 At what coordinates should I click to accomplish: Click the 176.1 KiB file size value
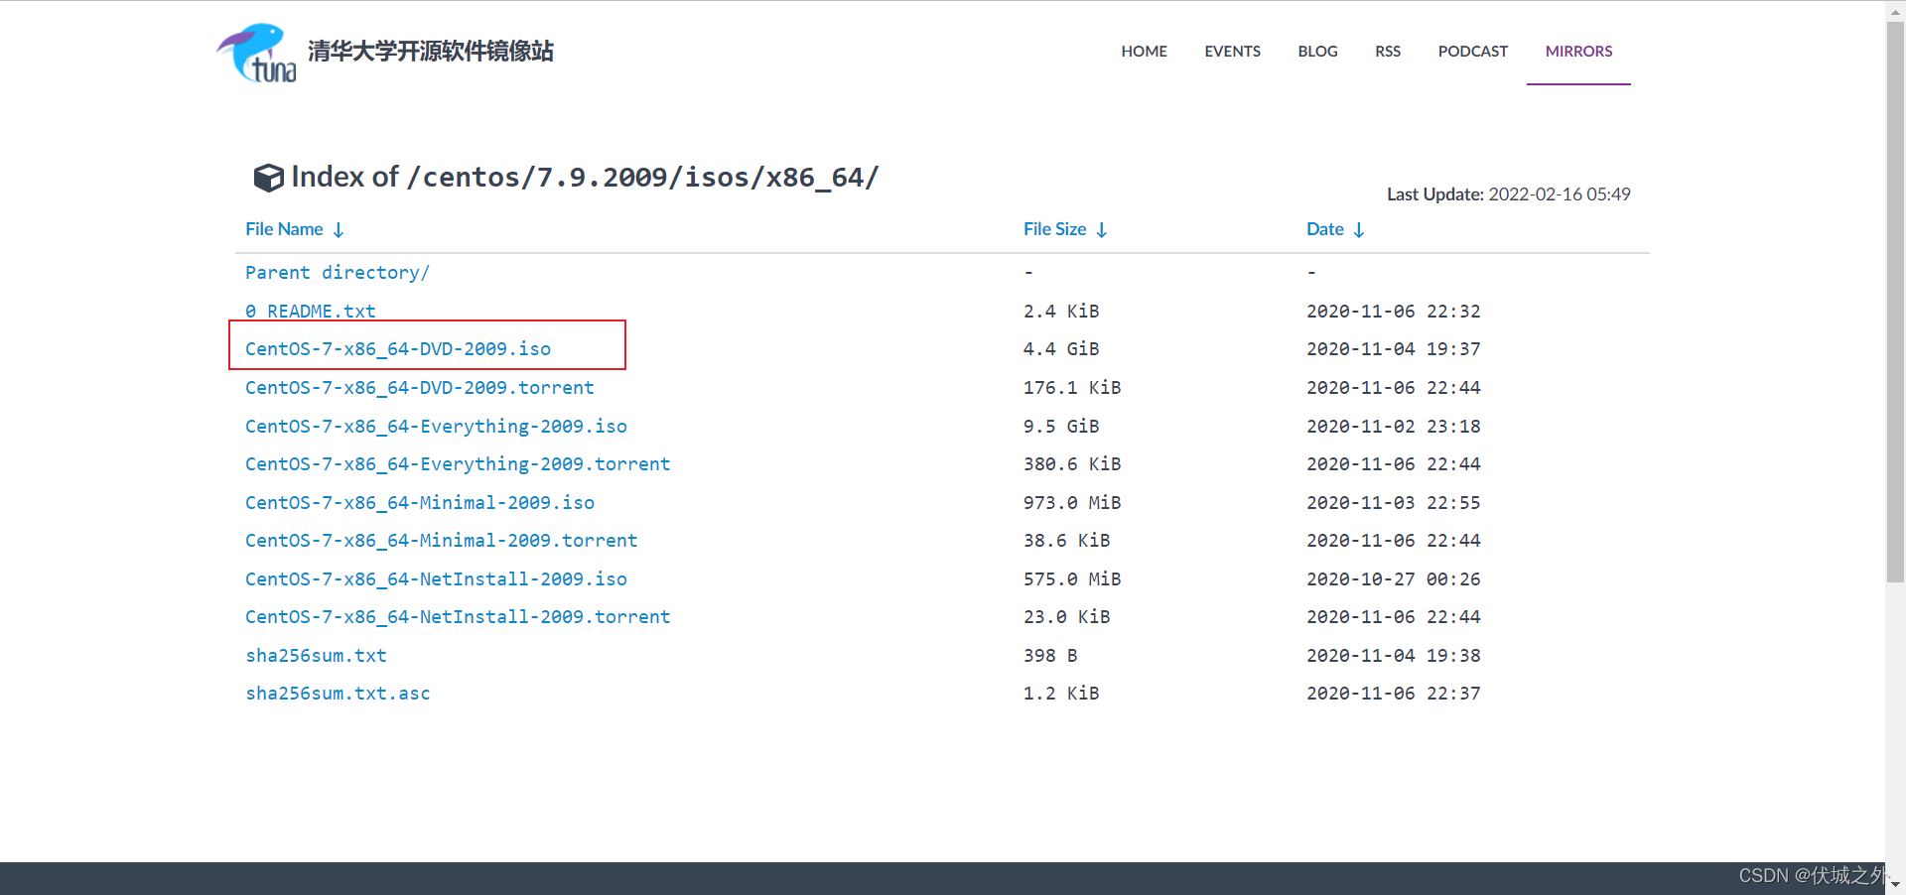(1072, 388)
